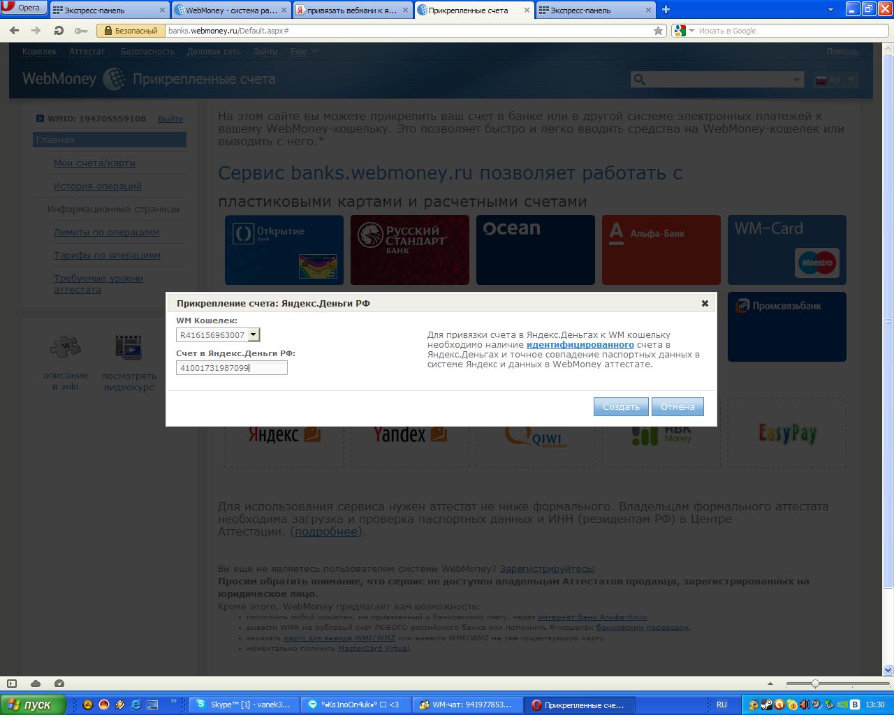Open интернет-банк Альфа-Клик link
Image resolution: width=894 pixels, height=715 pixels.
[592, 617]
